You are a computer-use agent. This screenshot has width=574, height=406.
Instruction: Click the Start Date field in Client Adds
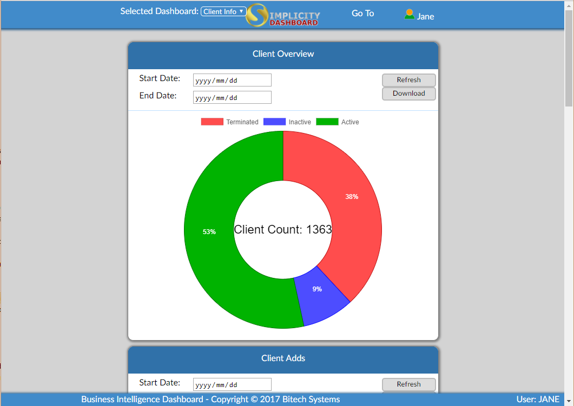232,384
